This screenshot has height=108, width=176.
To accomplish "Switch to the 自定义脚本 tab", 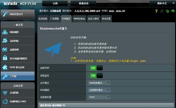I will [93, 19].
